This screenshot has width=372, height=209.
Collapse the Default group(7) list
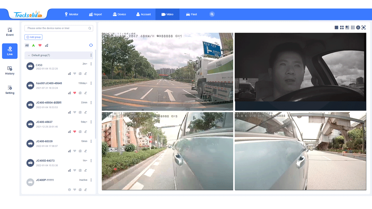tap(29, 55)
